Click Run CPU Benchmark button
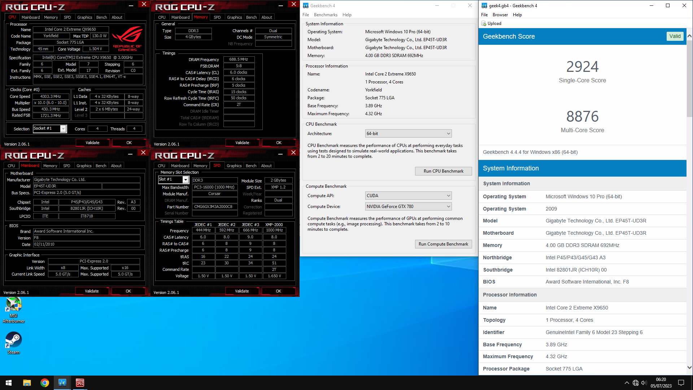 pyautogui.click(x=443, y=171)
